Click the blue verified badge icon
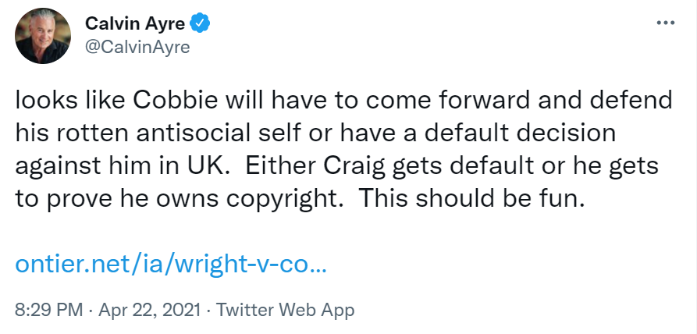 click(x=200, y=23)
